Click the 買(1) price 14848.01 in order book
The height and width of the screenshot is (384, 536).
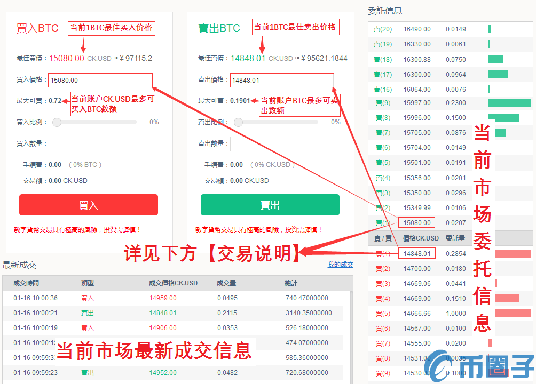click(416, 254)
